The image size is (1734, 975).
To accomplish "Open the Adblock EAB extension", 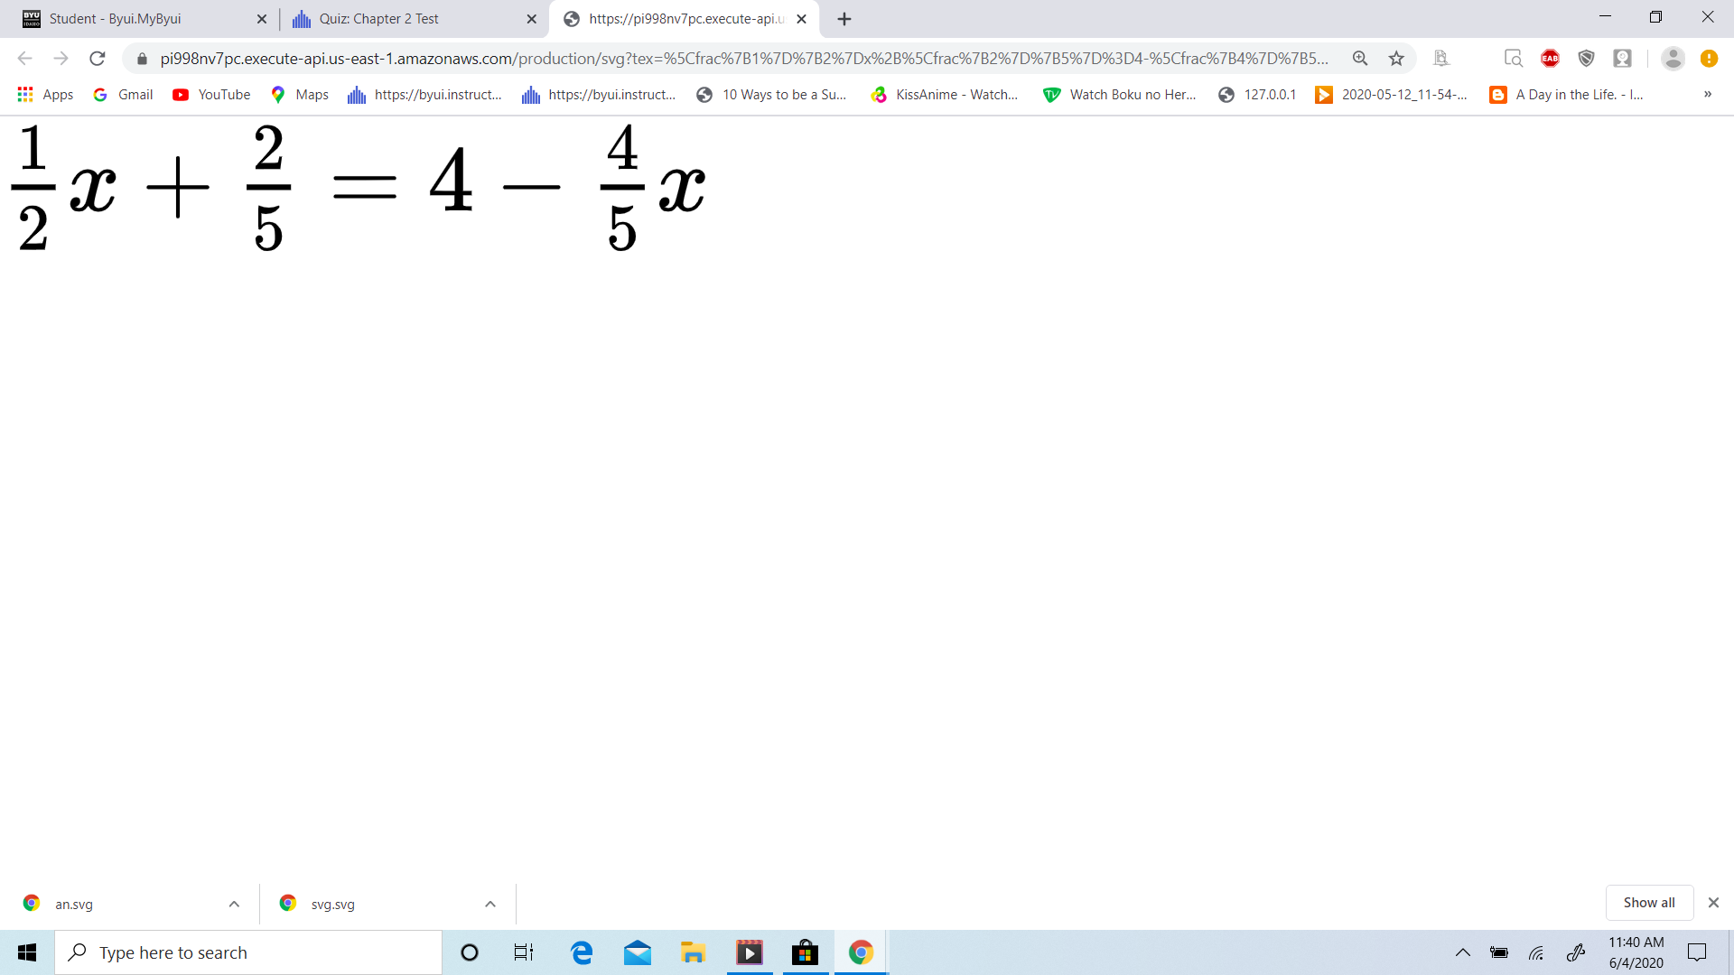I will 1551,58.
